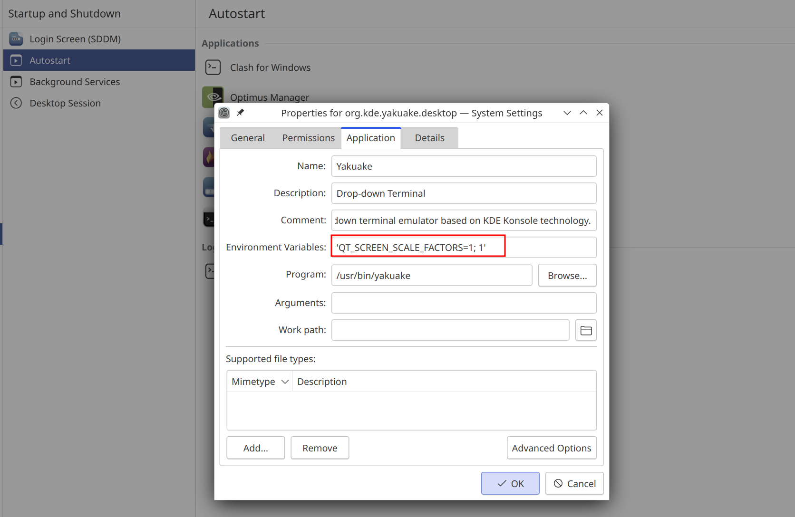
Task: Click the Autostart sidebar icon
Action: [16, 60]
